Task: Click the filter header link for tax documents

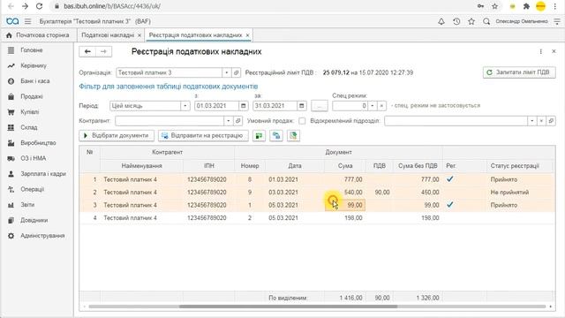Action: pyautogui.click(x=169, y=87)
